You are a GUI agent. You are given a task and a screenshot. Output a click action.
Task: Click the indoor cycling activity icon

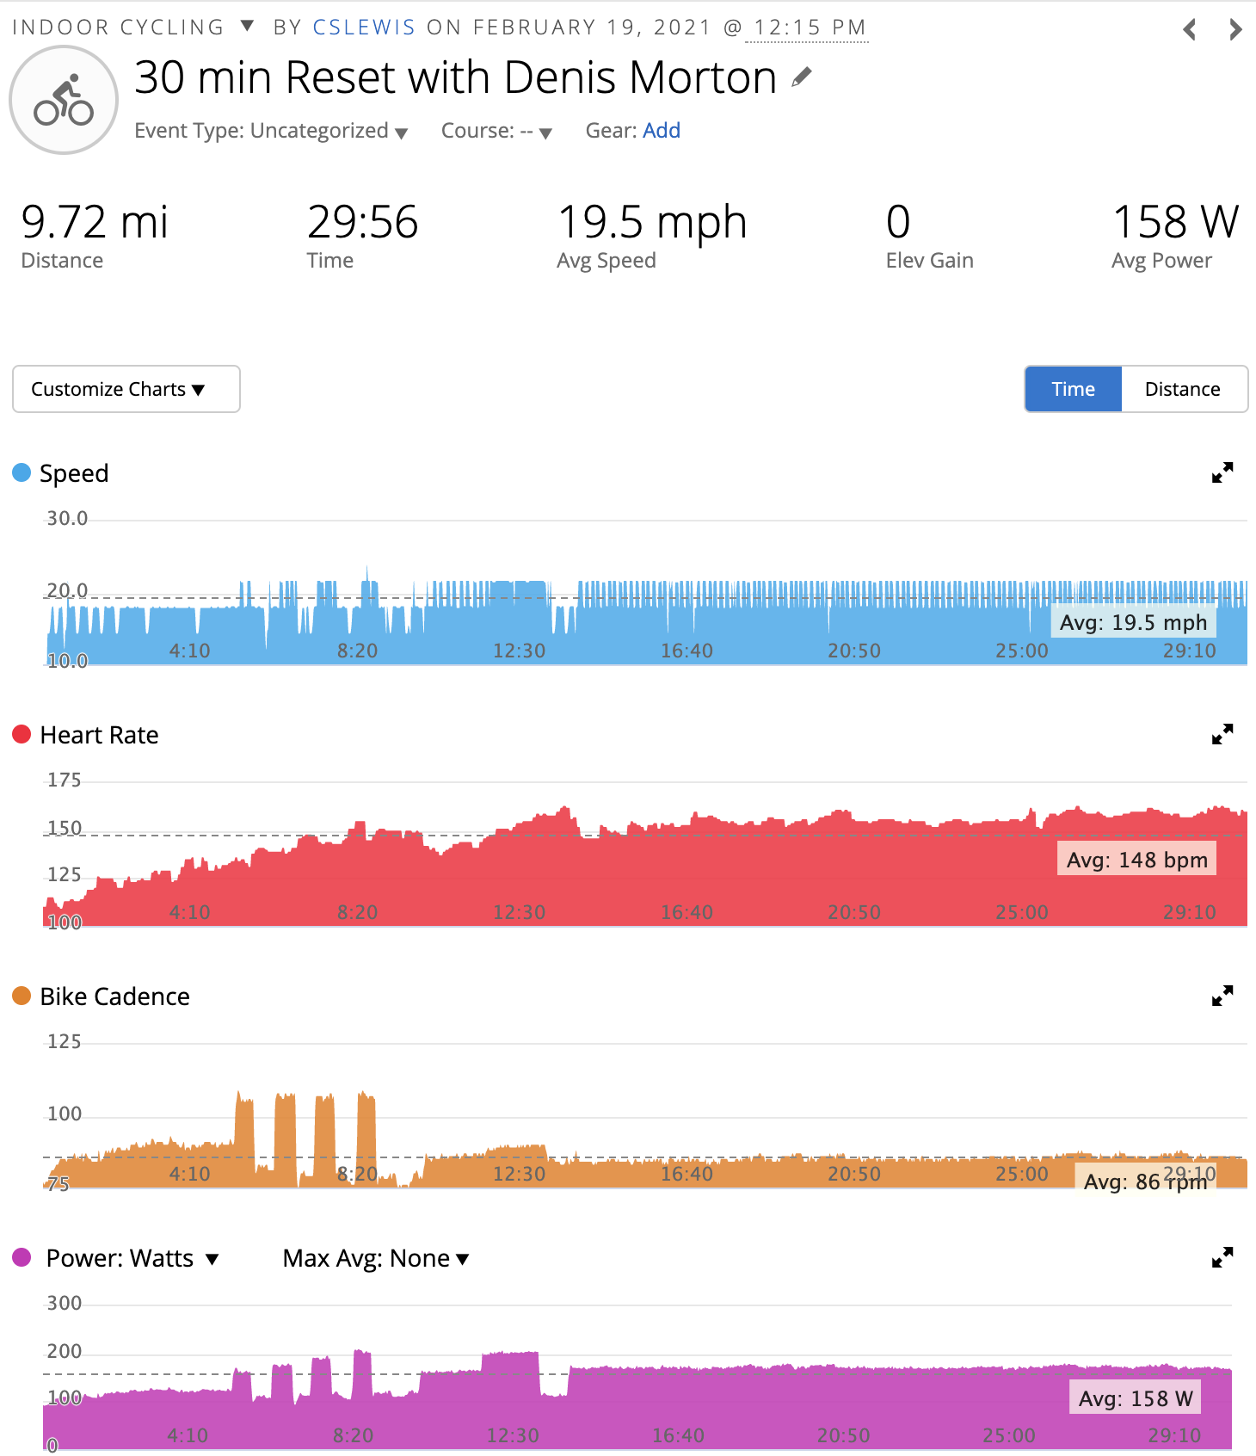click(64, 100)
